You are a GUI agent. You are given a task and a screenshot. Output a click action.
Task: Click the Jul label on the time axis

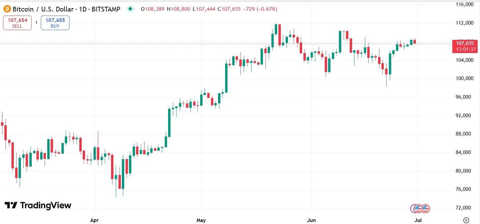(418, 220)
